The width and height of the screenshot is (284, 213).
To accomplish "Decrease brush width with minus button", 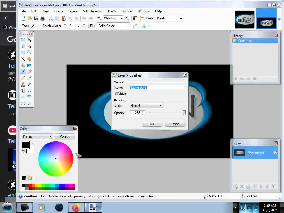I will (65, 26).
